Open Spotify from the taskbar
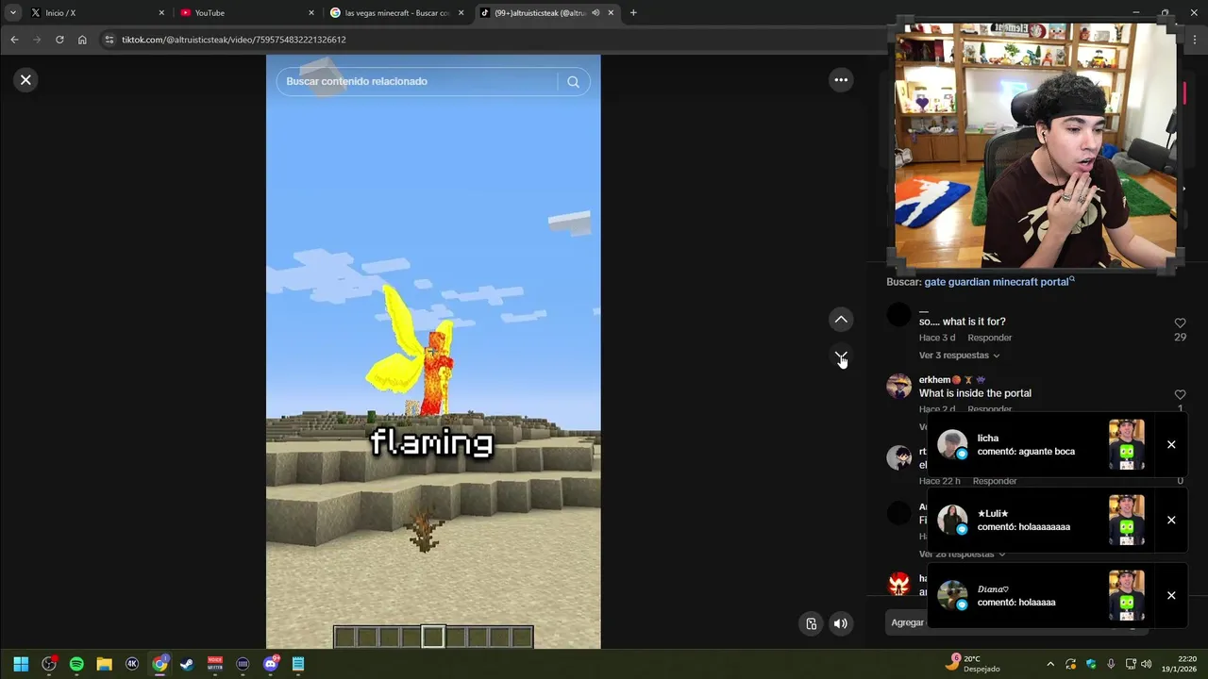Image resolution: width=1208 pixels, height=679 pixels. 76,664
